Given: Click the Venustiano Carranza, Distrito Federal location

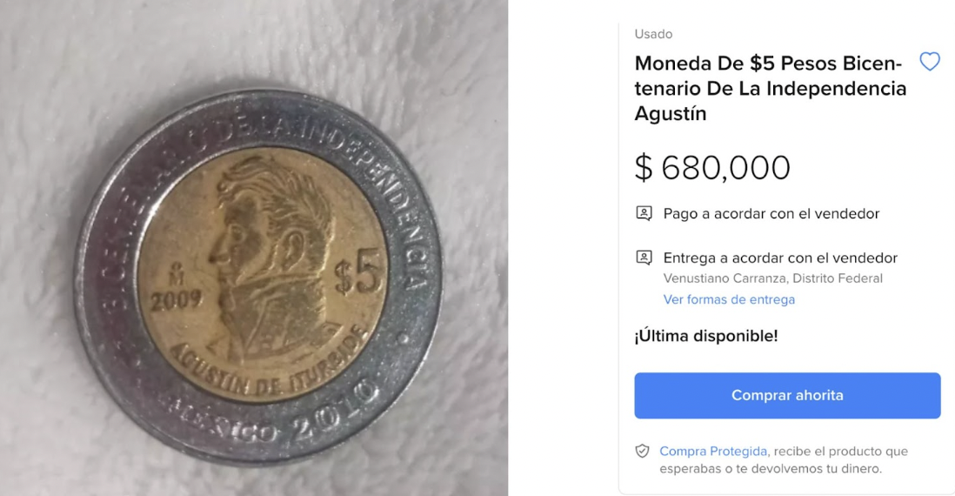Looking at the screenshot, I should click(x=772, y=278).
